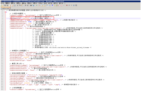Stop macro recording icon

click(x=69, y=5)
